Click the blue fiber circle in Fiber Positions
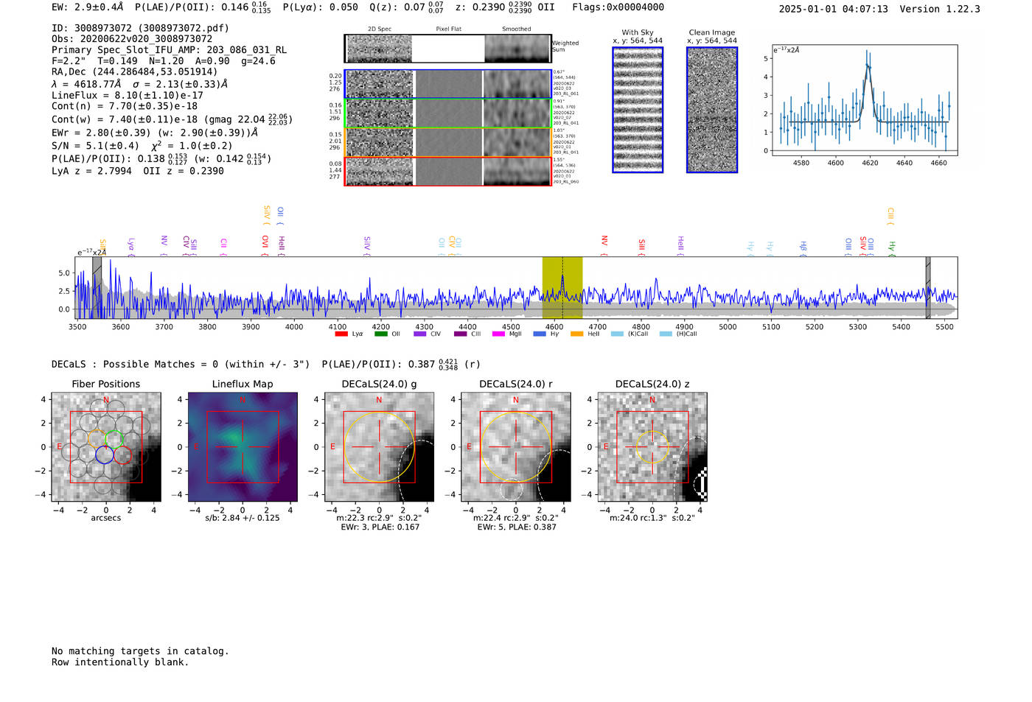 (x=105, y=454)
